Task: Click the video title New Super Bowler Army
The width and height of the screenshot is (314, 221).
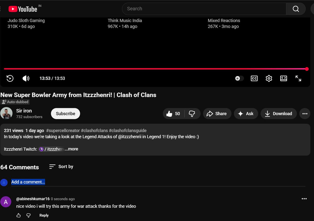Action: (78, 95)
